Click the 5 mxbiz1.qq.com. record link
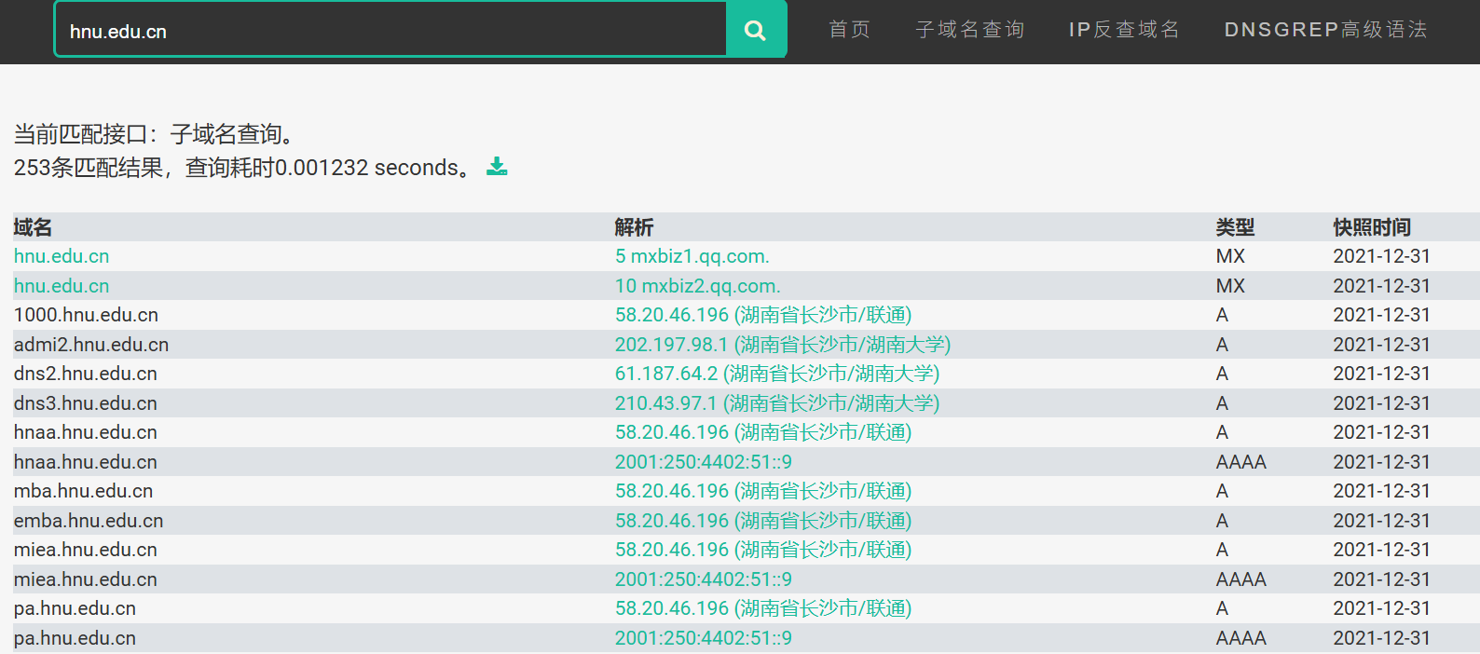 [692, 256]
